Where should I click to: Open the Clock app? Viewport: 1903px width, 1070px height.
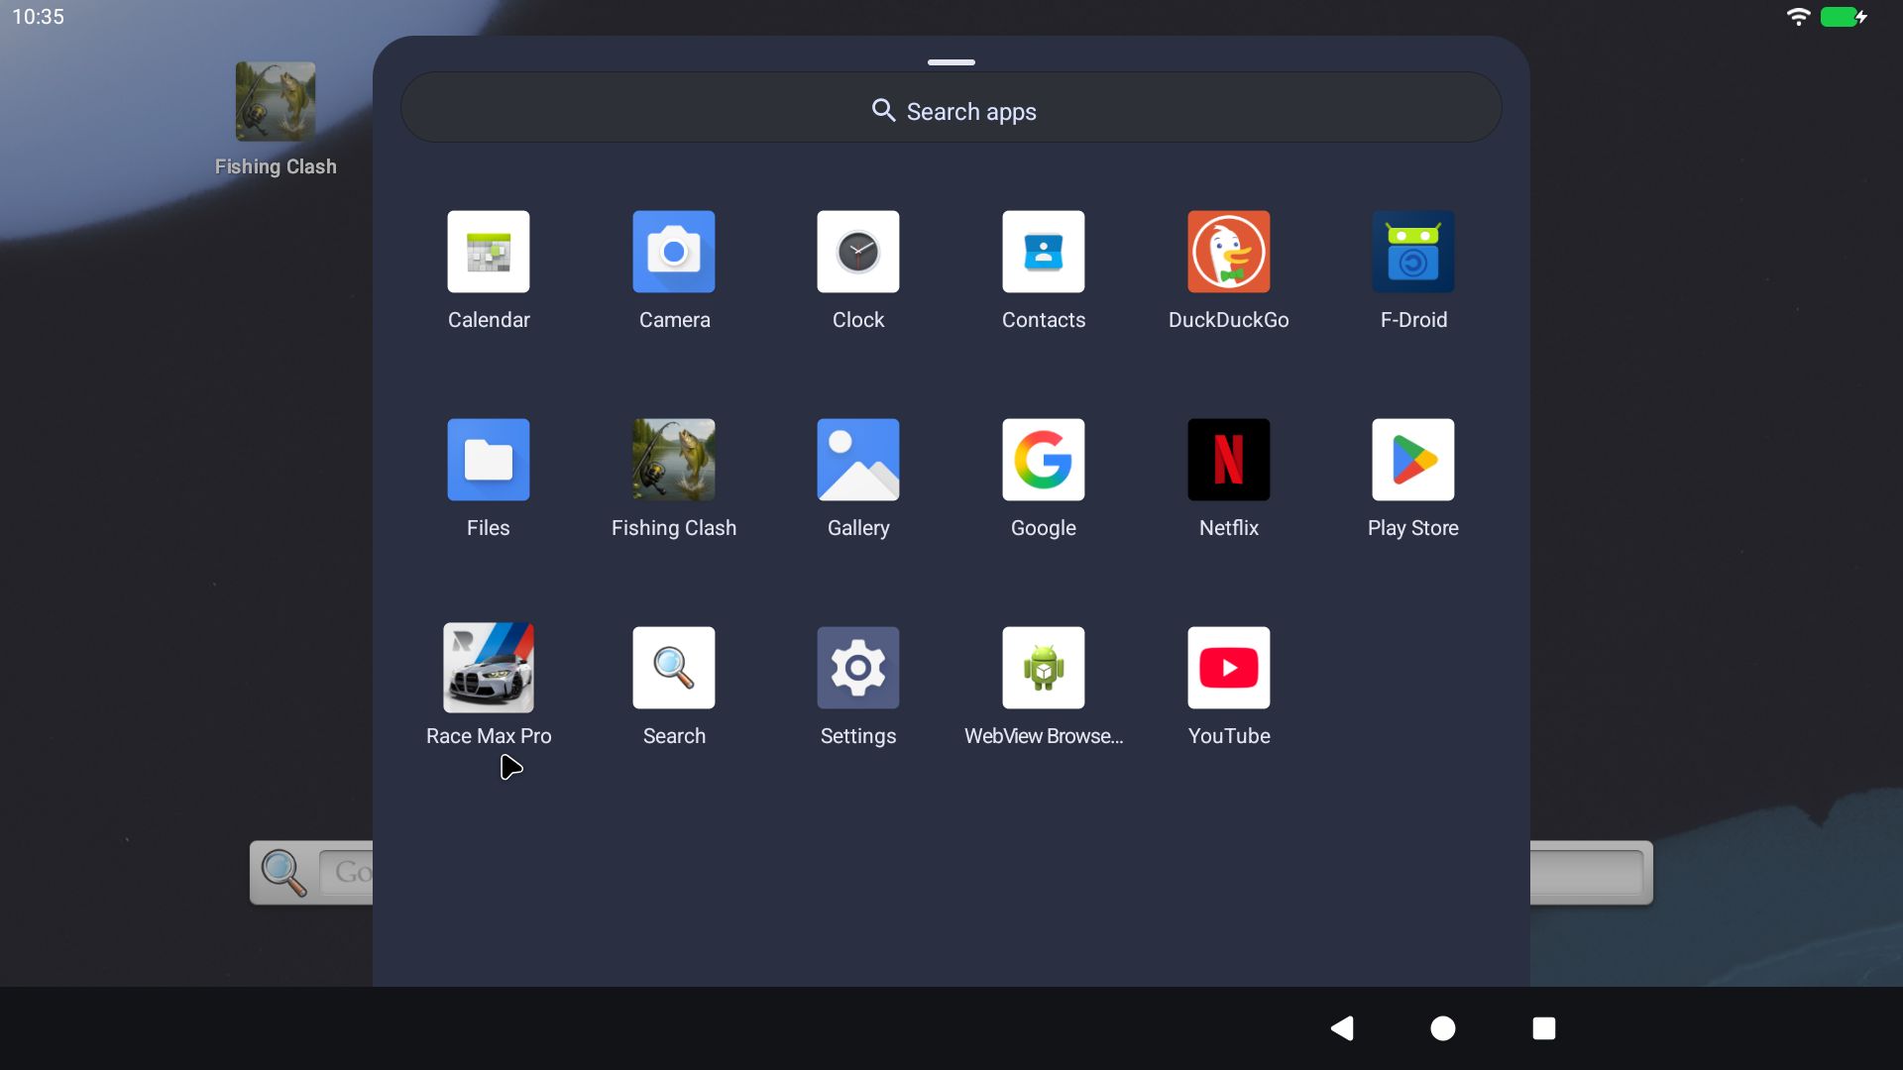pos(858,252)
